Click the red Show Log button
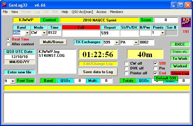 pos(179,73)
